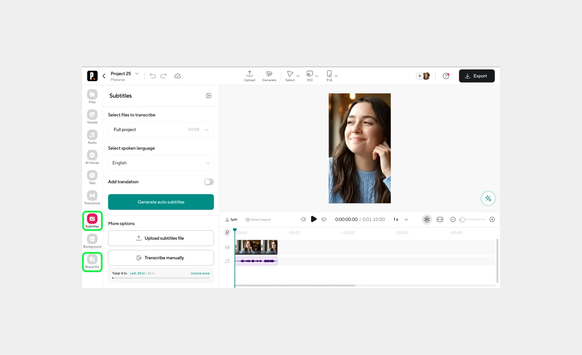
Task: Click the timeline zoom slider handle
Action: pyautogui.click(x=462, y=220)
